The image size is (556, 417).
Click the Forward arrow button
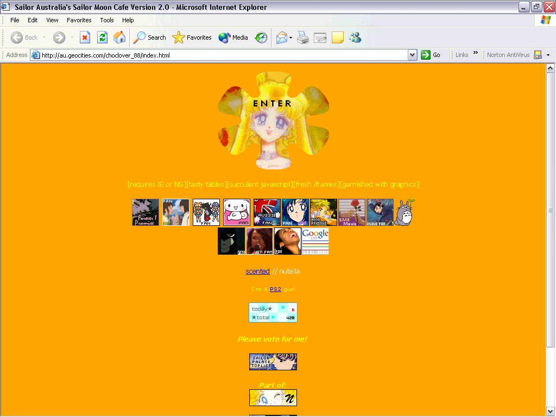click(x=59, y=37)
